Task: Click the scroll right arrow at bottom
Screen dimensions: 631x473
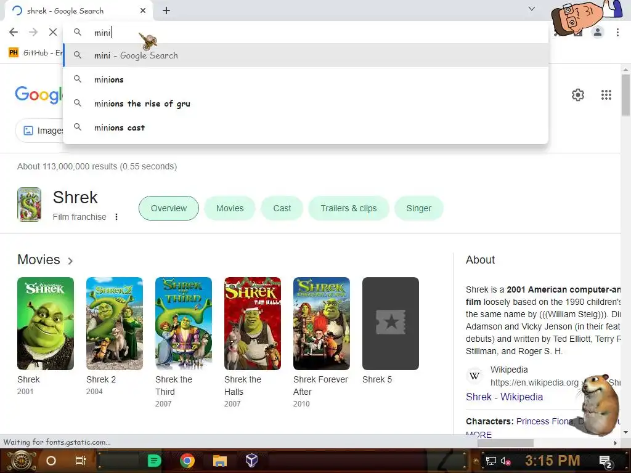Action: click(x=616, y=443)
